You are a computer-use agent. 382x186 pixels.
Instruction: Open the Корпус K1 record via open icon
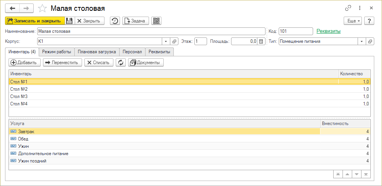click(174, 42)
